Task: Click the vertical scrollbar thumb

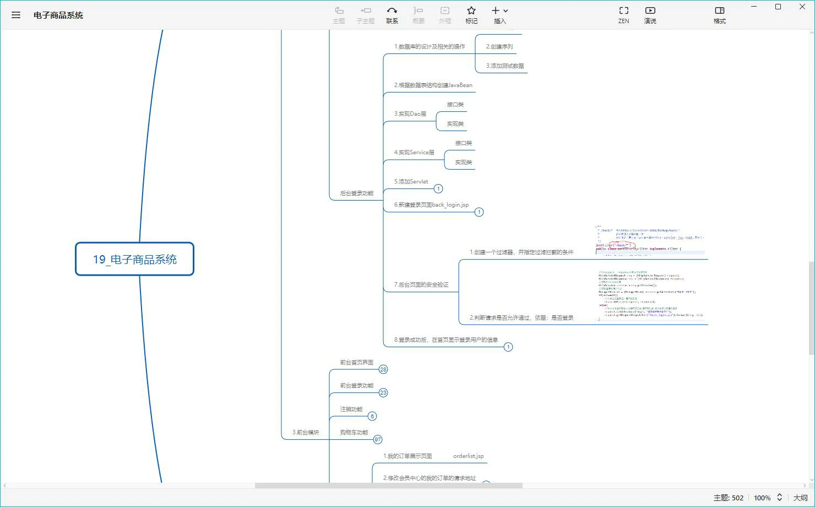Action: pos(811,309)
